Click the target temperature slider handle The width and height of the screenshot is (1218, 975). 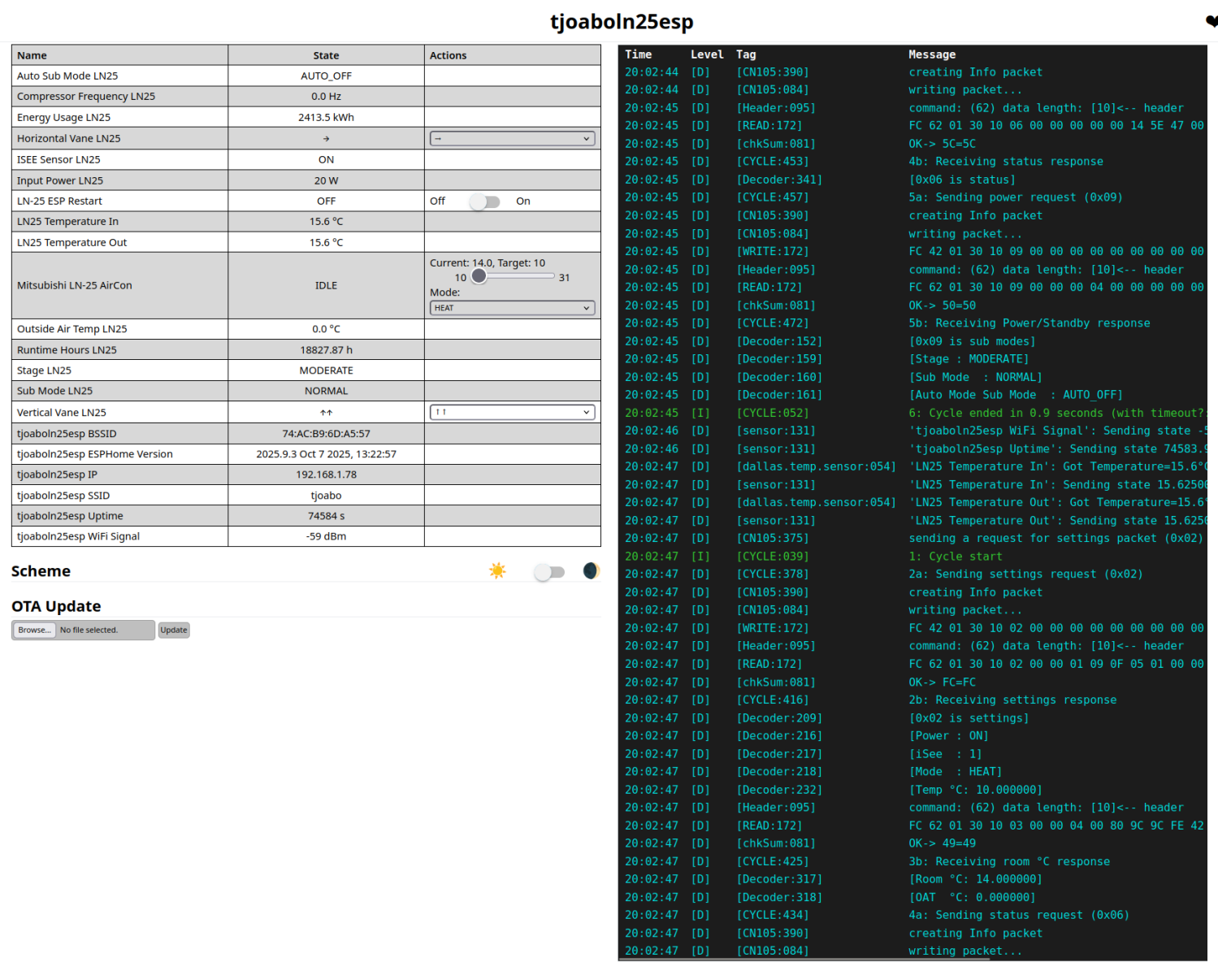coord(479,276)
